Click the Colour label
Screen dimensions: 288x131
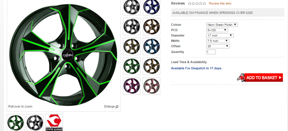click(176, 25)
